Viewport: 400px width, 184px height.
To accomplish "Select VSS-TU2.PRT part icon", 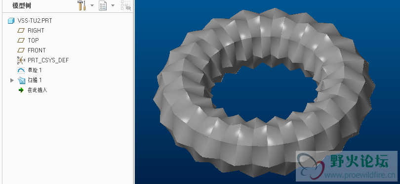I will pos(11,21).
